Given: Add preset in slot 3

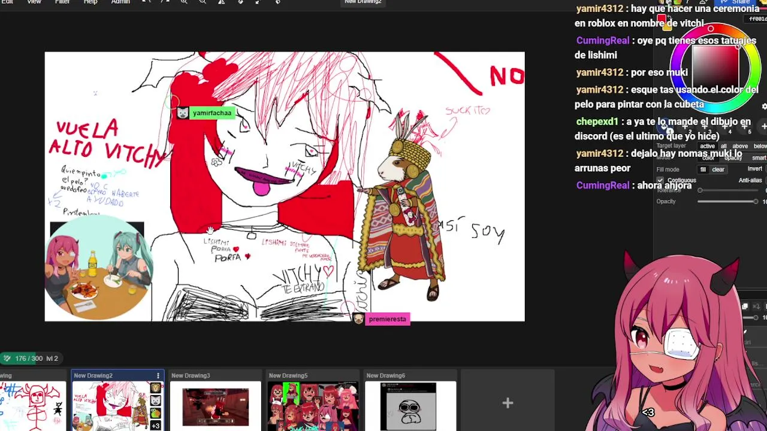Looking at the screenshot, I should pyautogui.click(x=705, y=127).
